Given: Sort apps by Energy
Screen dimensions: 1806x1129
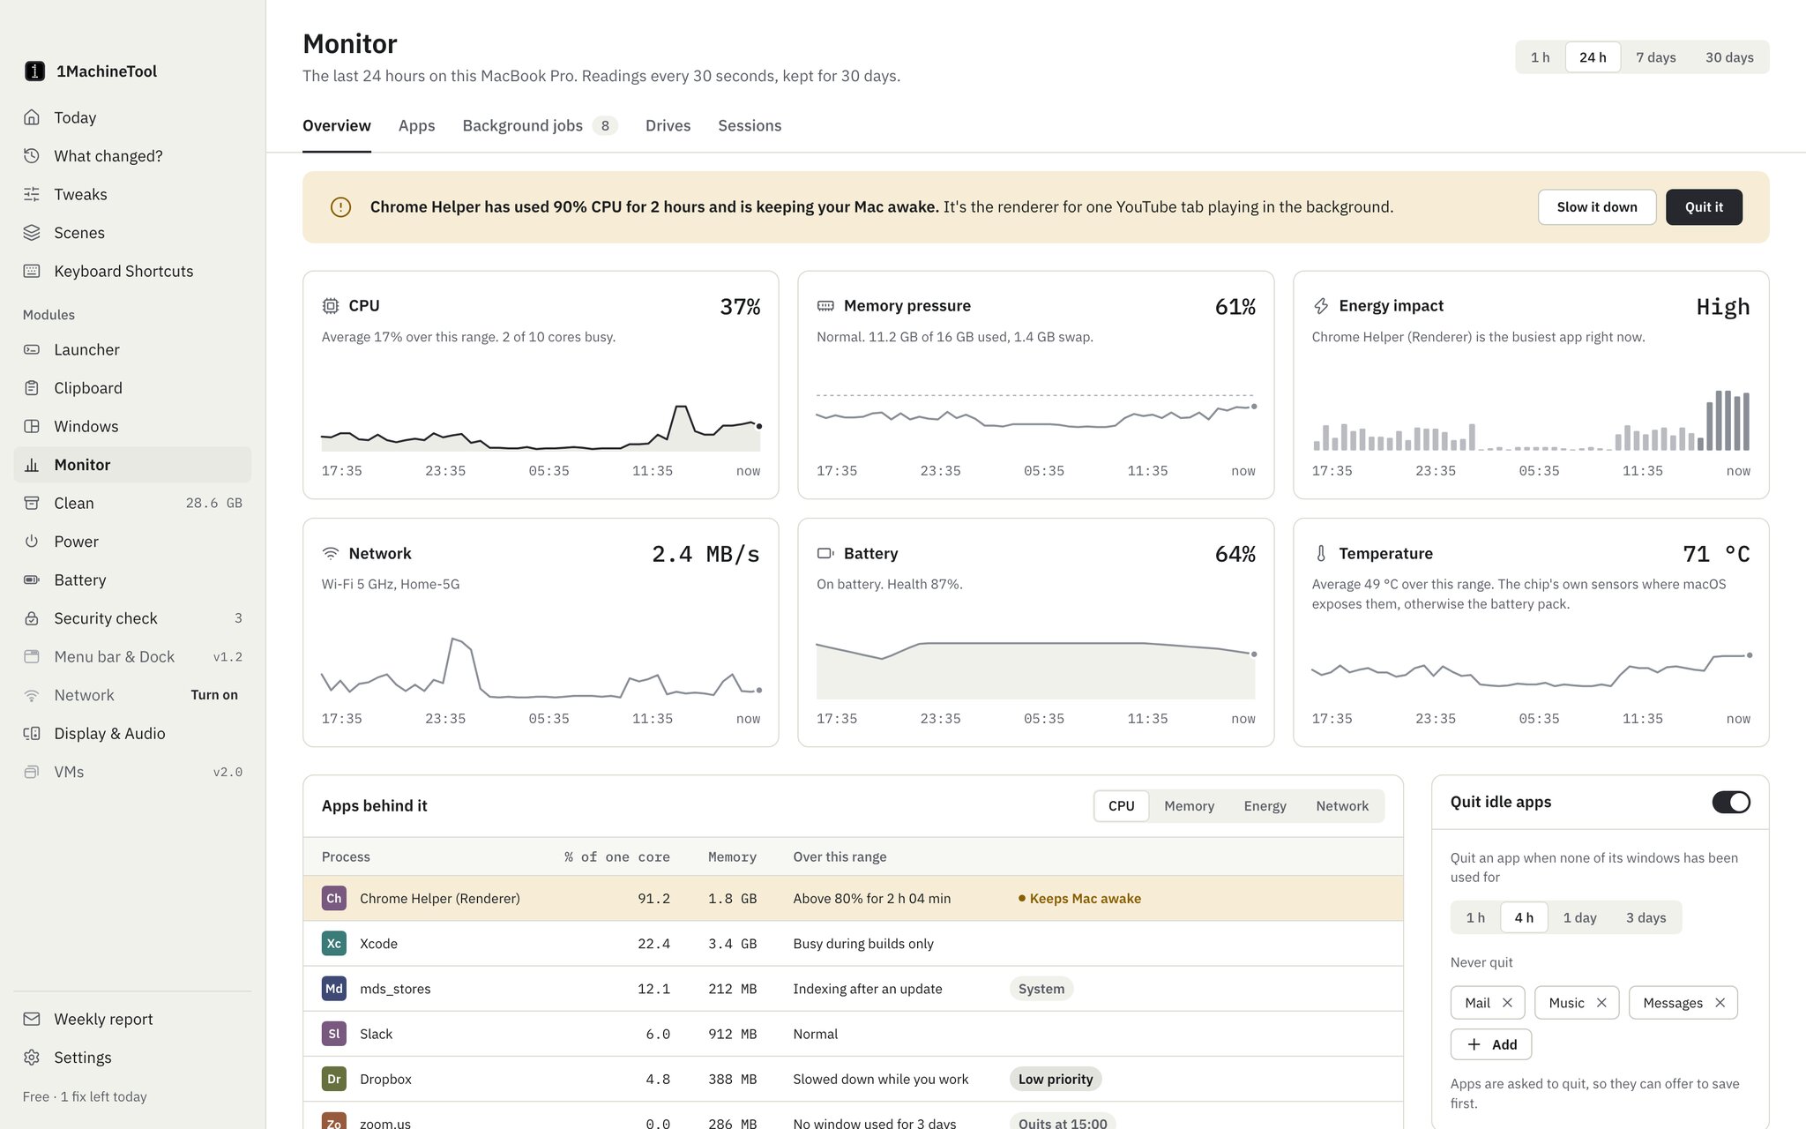Looking at the screenshot, I should point(1265,806).
